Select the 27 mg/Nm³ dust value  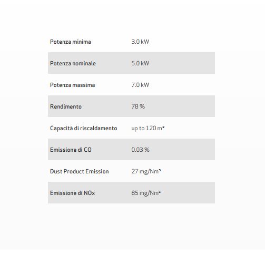pos(146,171)
